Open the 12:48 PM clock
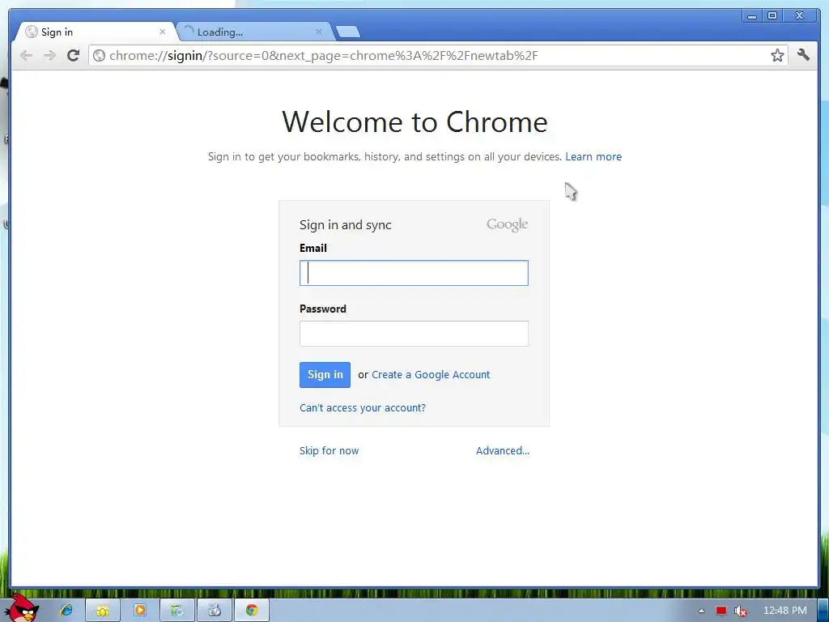 coord(785,611)
